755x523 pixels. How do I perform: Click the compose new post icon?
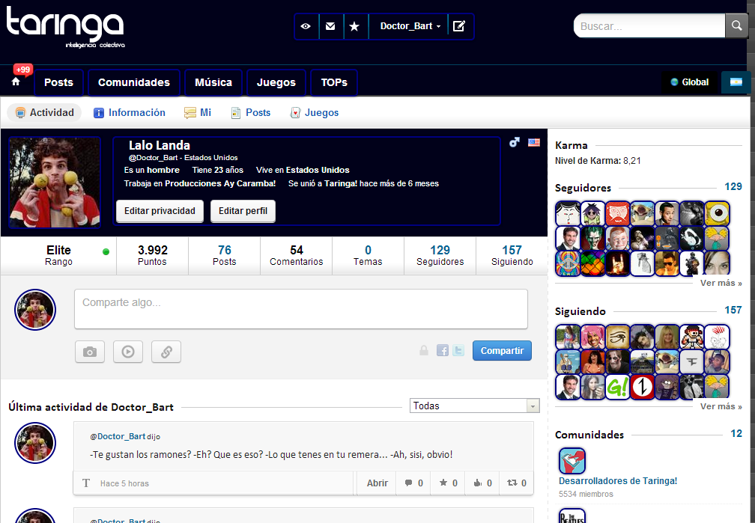tap(459, 26)
